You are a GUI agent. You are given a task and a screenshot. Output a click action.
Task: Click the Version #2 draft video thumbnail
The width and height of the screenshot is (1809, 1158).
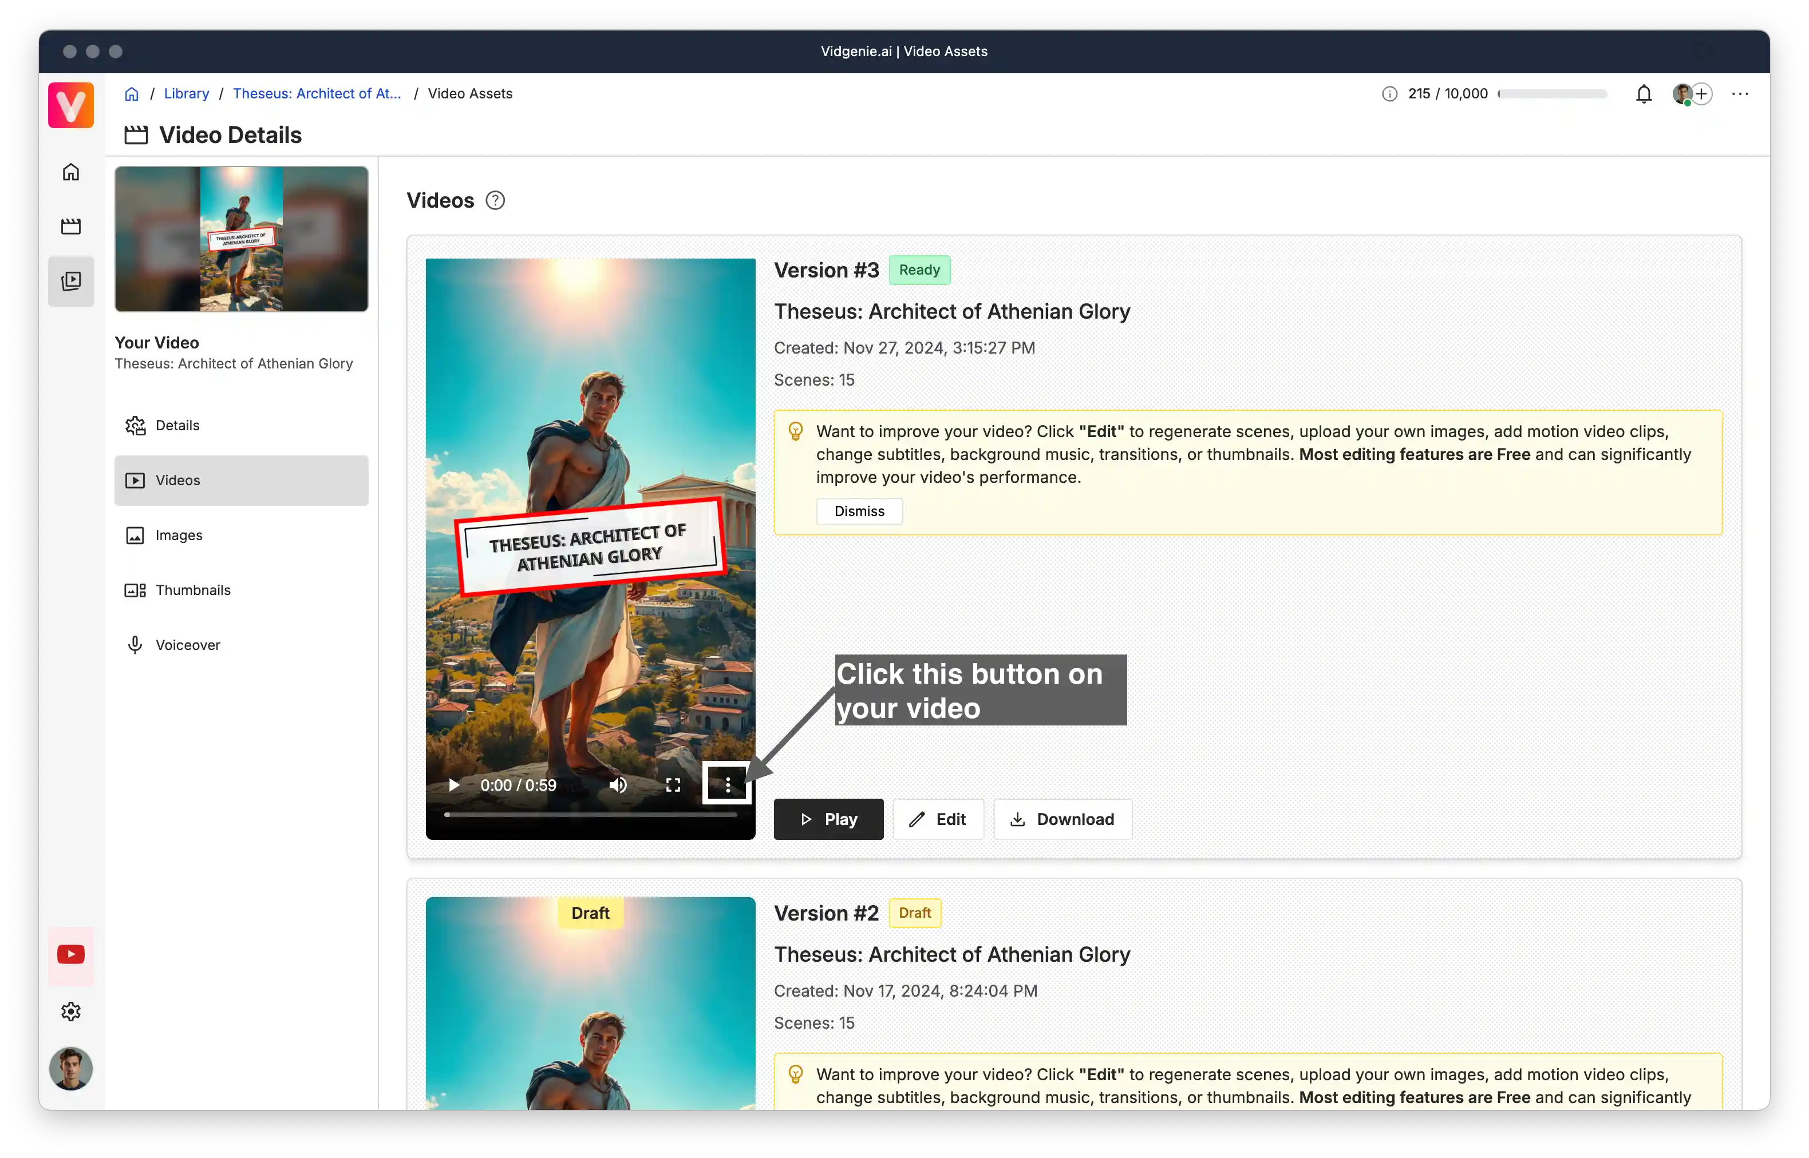pyautogui.click(x=590, y=1003)
